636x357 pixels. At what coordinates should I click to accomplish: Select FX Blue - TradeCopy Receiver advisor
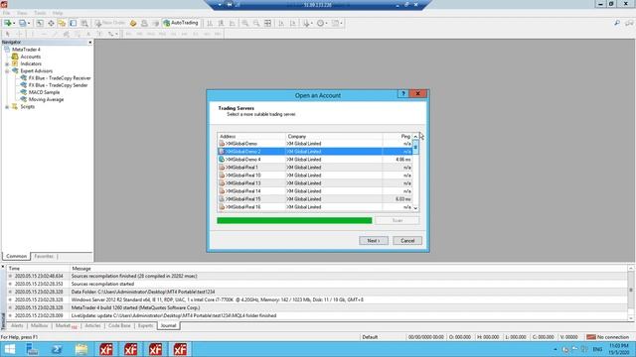pos(60,78)
